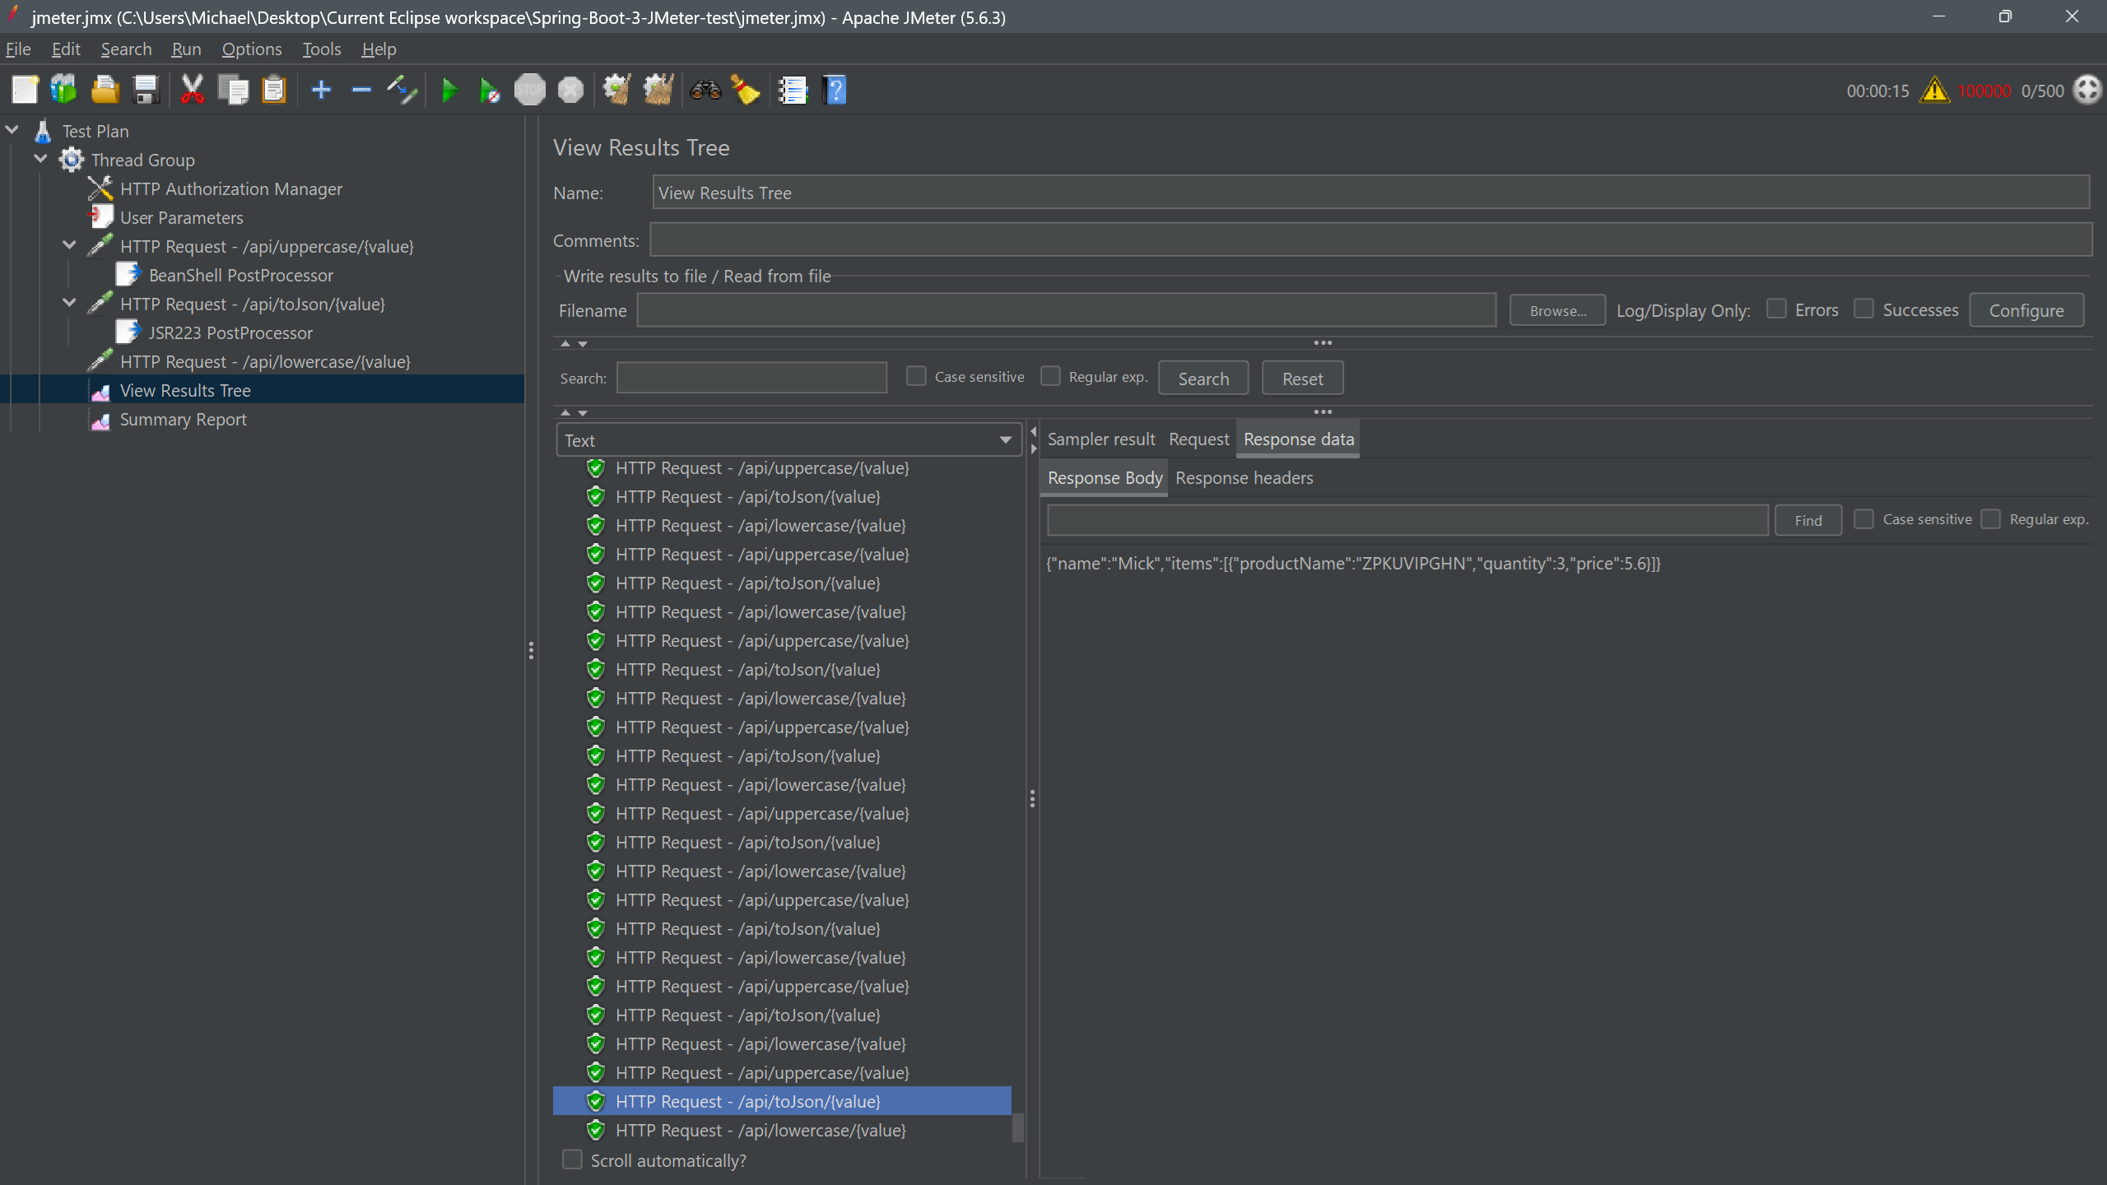Enable Regular exp. for response Find

(1990, 519)
